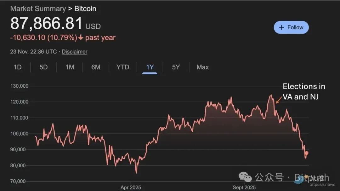Select the 5D time range tab

point(43,67)
